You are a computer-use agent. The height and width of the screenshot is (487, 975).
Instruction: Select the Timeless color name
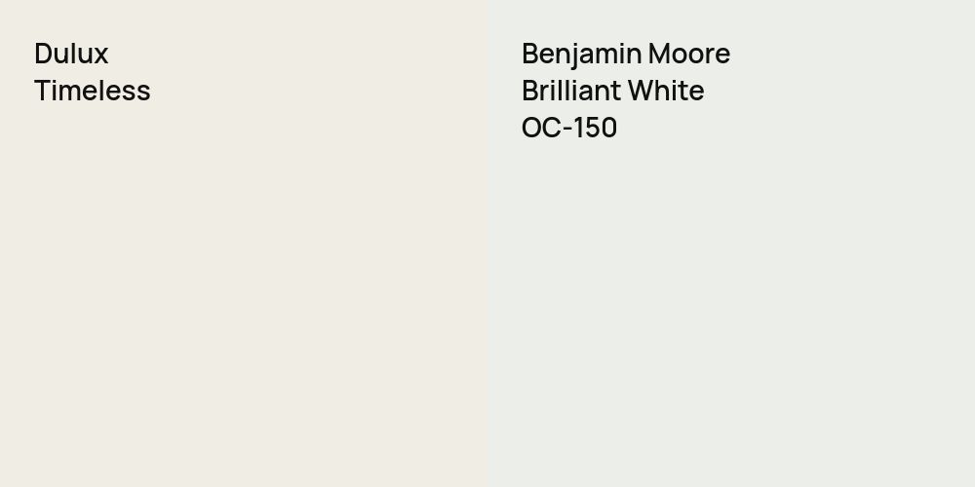[92, 91]
